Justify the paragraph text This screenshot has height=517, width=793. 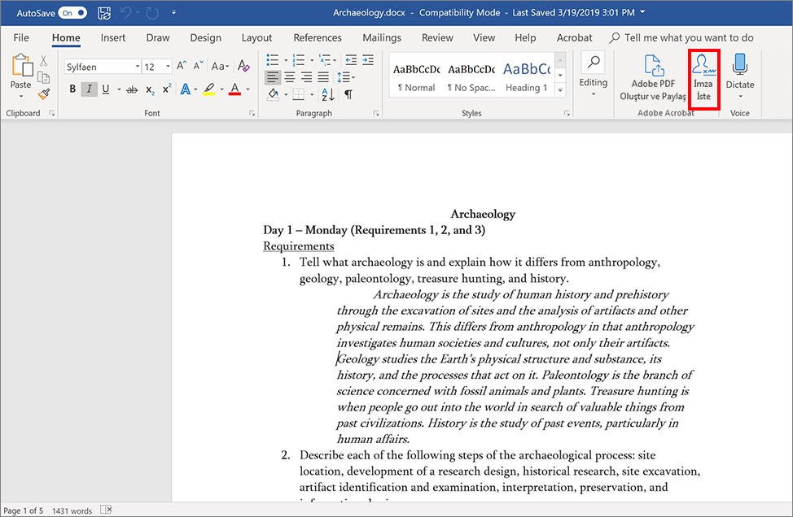323,77
